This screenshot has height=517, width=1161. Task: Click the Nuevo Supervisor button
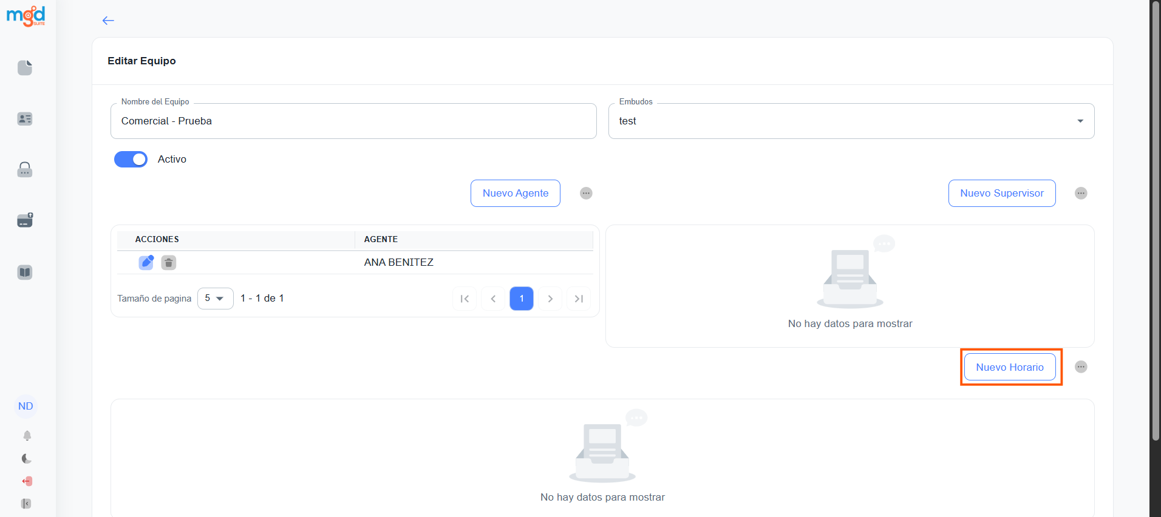[1001, 193]
